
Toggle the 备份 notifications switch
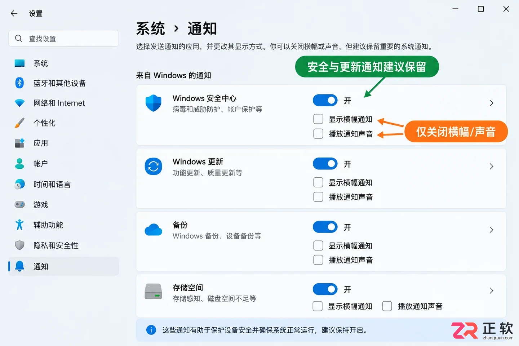(325, 227)
